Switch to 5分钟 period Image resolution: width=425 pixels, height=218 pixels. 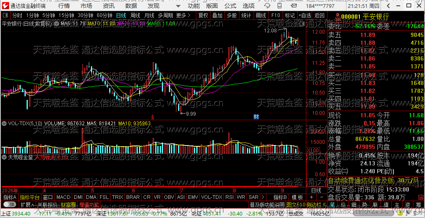click(49, 15)
